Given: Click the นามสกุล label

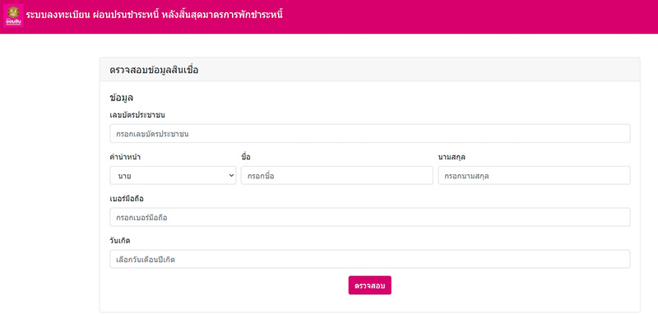Looking at the screenshot, I should (452, 157).
